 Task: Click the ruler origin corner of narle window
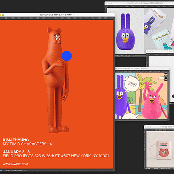(105, 6)
